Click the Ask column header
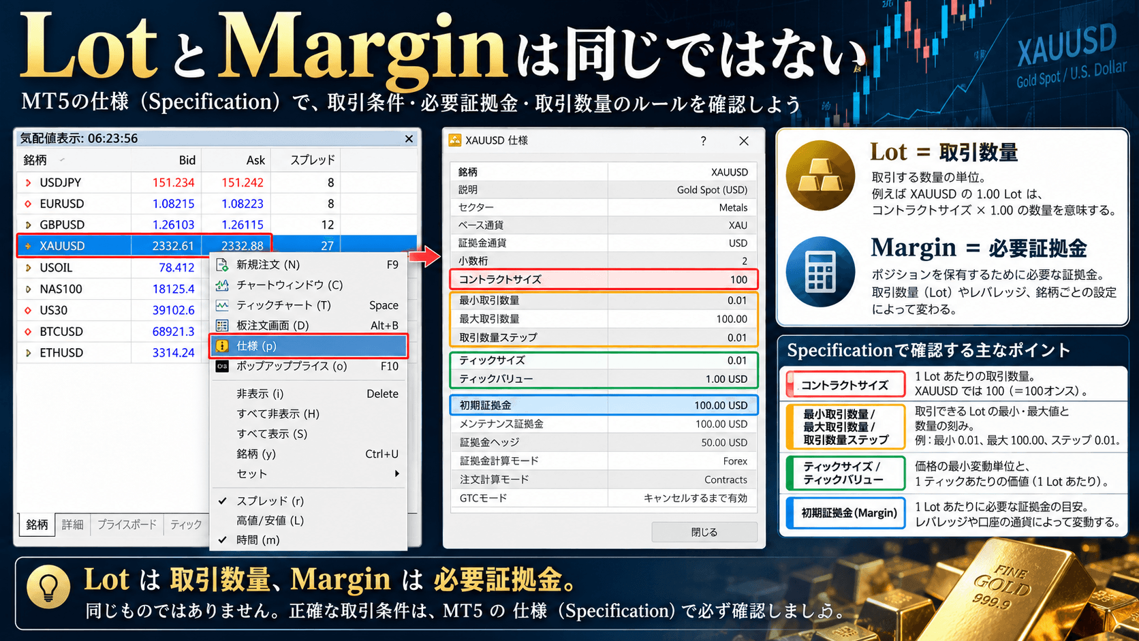The width and height of the screenshot is (1139, 641). click(236, 160)
